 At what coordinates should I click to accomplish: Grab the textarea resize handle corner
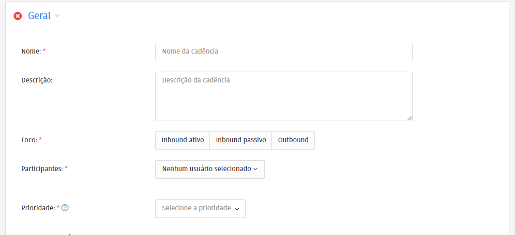tap(410, 118)
